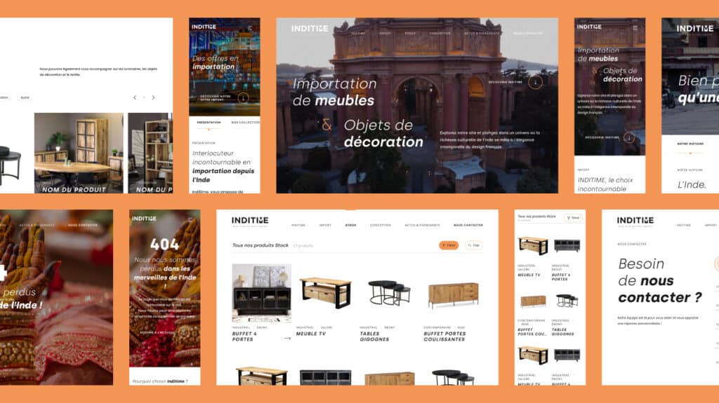719x403 pixels.
Task: Click 'TABLES GIGOGNES' title on desktop stock page
Action: click(375, 336)
